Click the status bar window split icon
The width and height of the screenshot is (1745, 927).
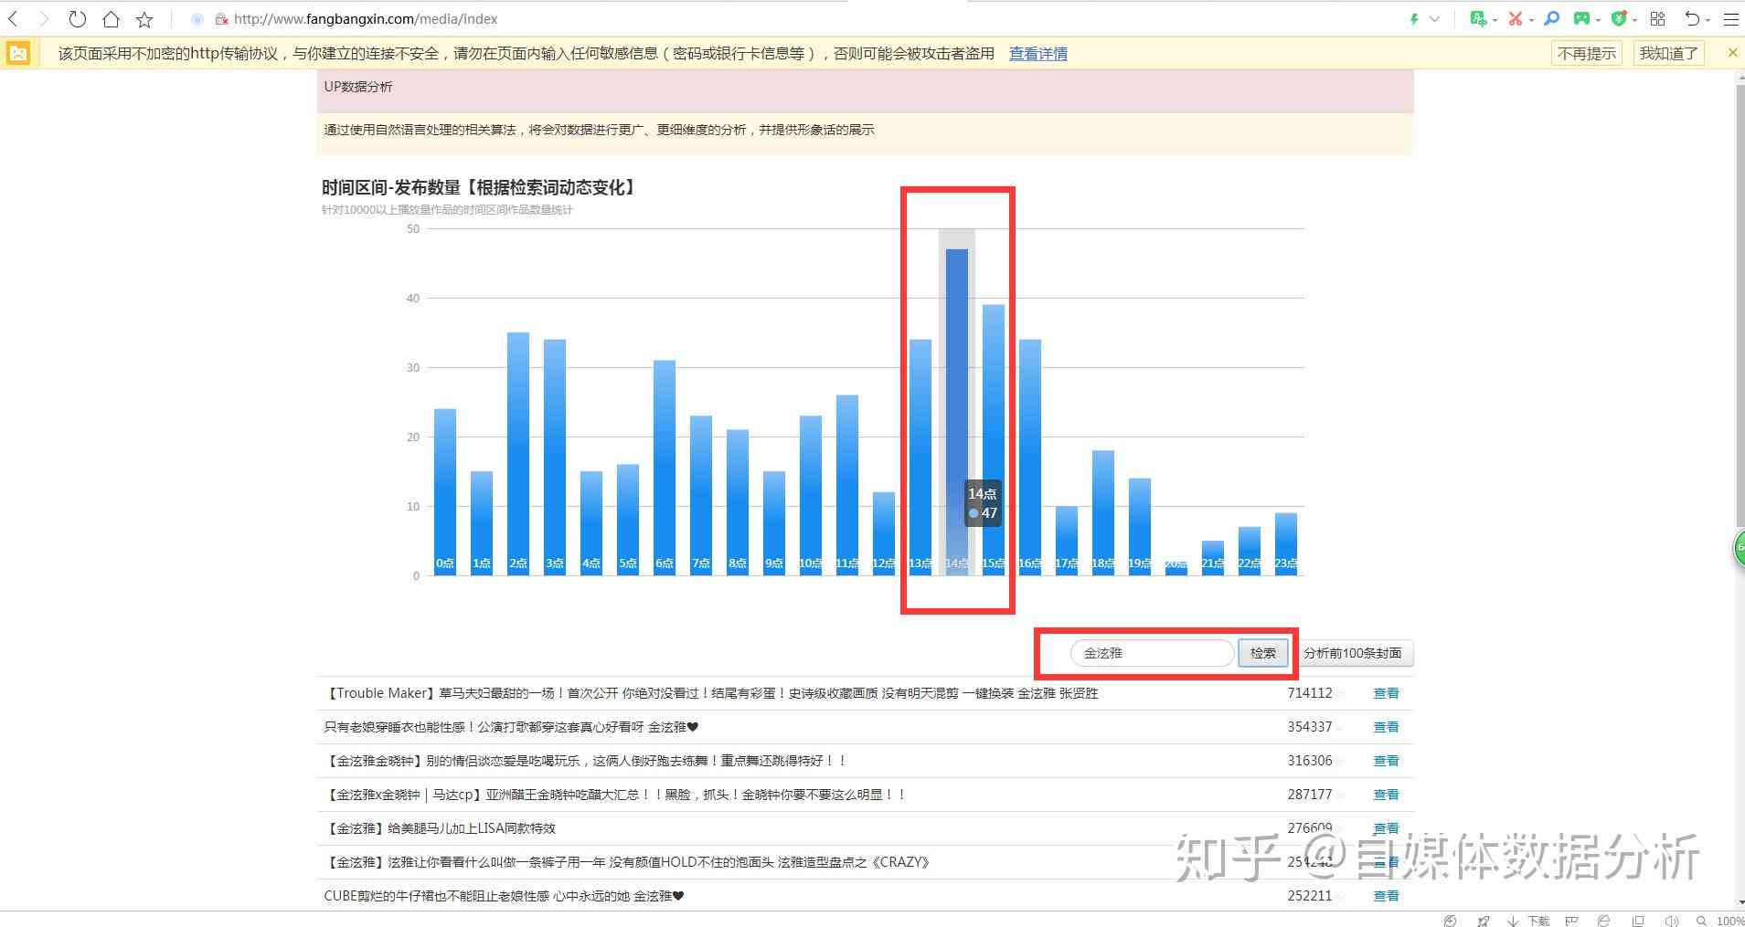click(x=1638, y=921)
